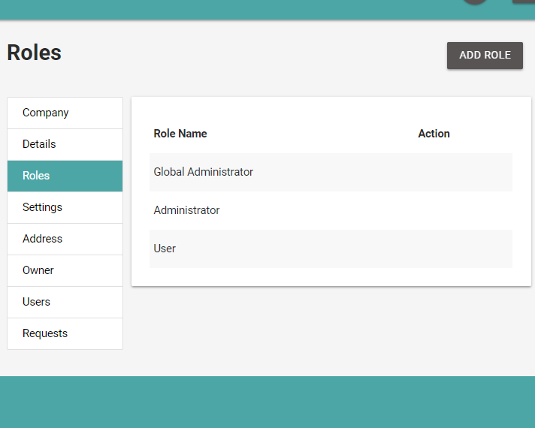535x428 pixels.
Task: Click the Roles page heading
Action: tap(35, 53)
